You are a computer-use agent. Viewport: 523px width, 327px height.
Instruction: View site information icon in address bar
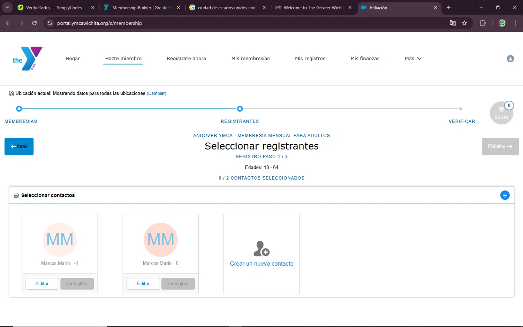[50, 23]
